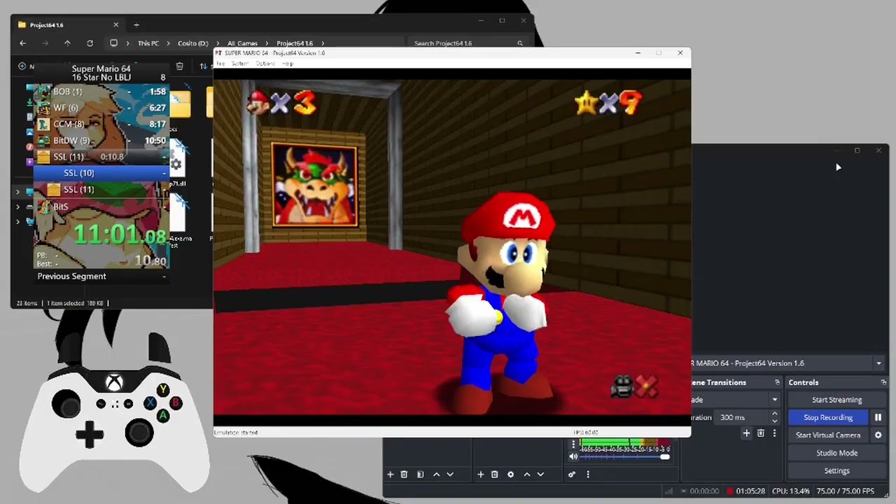Add a configurable scene transition
The width and height of the screenshot is (896, 504).
click(x=746, y=433)
